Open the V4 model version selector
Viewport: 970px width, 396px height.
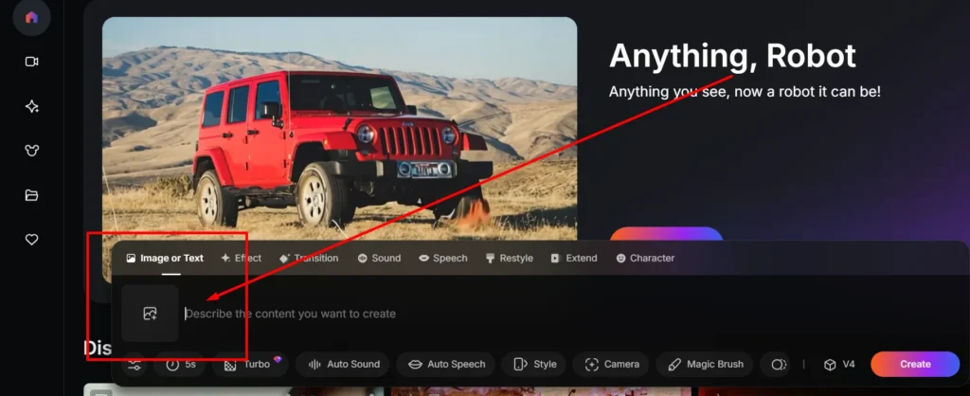(839, 365)
